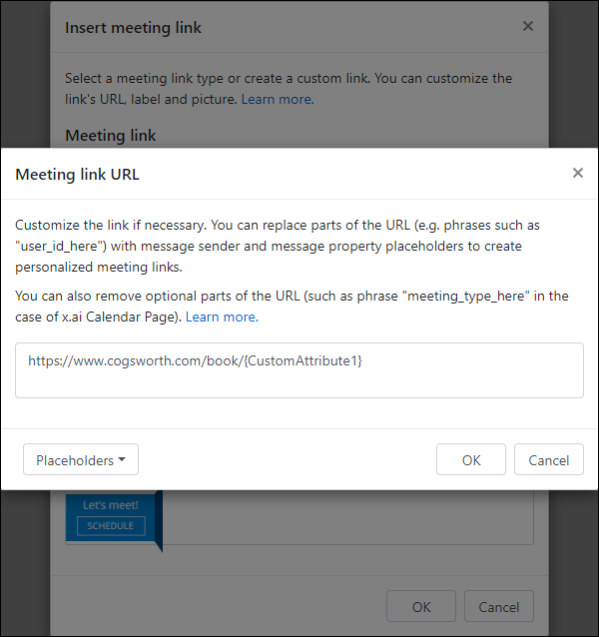Click SCHEDULE label on the blue banner
The width and height of the screenshot is (599, 637).
coord(111,526)
